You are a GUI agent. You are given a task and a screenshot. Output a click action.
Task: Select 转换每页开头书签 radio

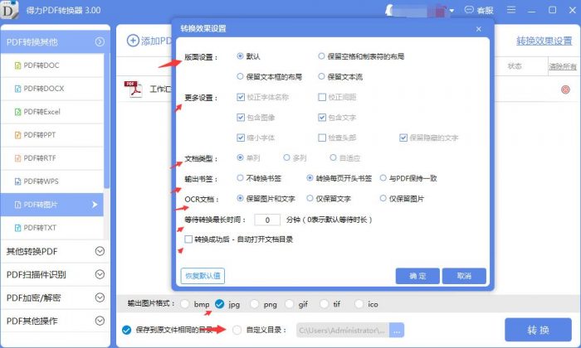tap(310, 178)
